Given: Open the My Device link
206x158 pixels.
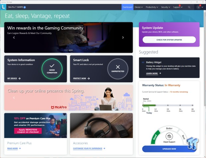Looking at the screenshot, I should pyautogui.click(x=12, y=78).
